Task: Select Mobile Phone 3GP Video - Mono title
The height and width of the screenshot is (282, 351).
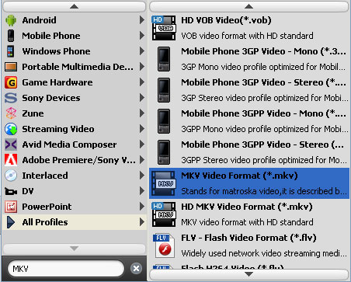Action: [263, 51]
